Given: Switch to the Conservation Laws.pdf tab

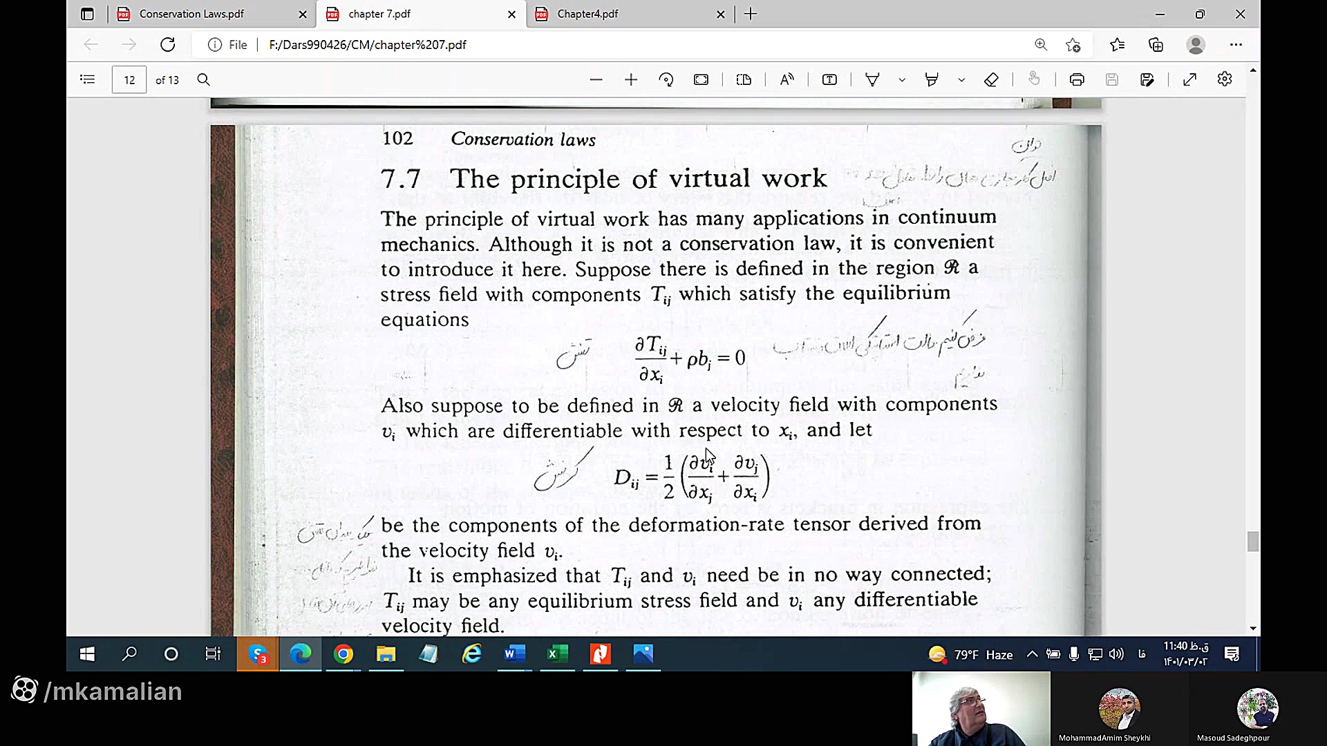Looking at the screenshot, I should click(x=191, y=14).
